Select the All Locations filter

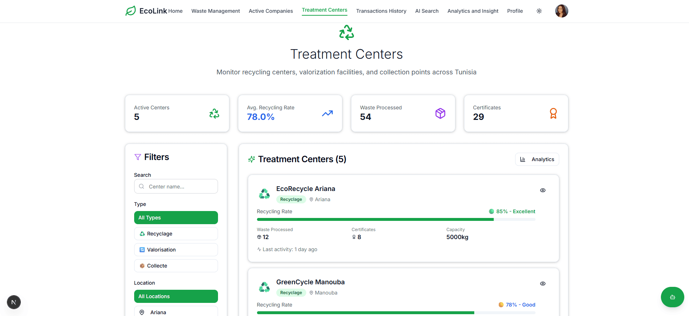click(176, 296)
